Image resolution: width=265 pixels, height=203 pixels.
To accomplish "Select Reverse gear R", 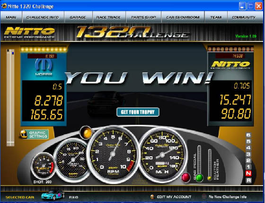I will coord(248,180).
